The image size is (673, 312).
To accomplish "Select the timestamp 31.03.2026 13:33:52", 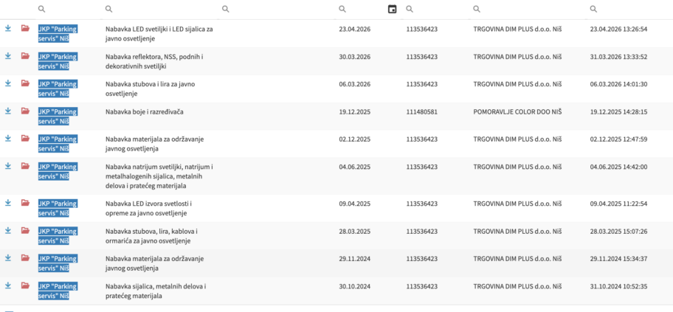I will 618,57.
